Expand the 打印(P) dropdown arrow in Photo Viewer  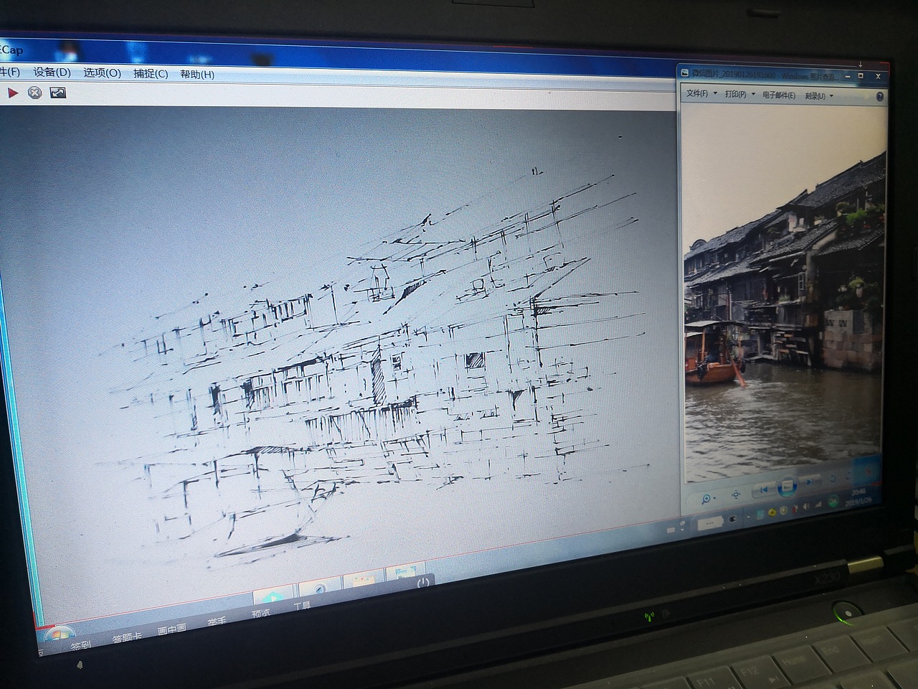753,95
